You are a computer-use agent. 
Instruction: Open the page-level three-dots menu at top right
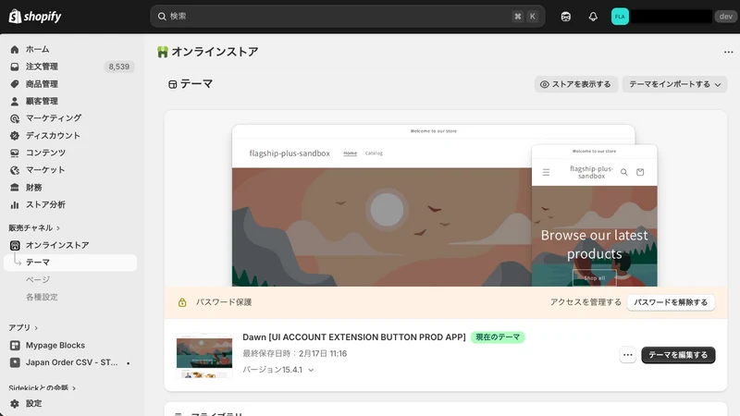click(x=728, y=52)
